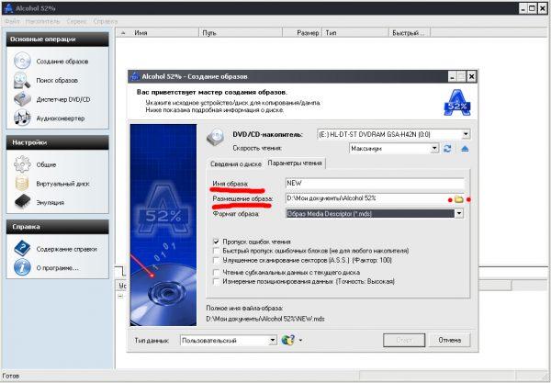551x383 pixels.
Task: Click the Отмена button
Action: tap(449, 340)
